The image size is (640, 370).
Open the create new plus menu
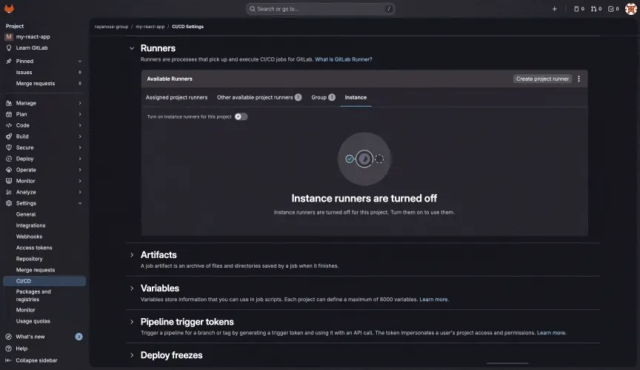tap(554, 9)
